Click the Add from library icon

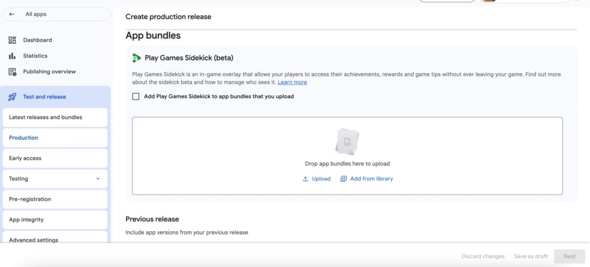pyautogui.click(x=343, y=179)
